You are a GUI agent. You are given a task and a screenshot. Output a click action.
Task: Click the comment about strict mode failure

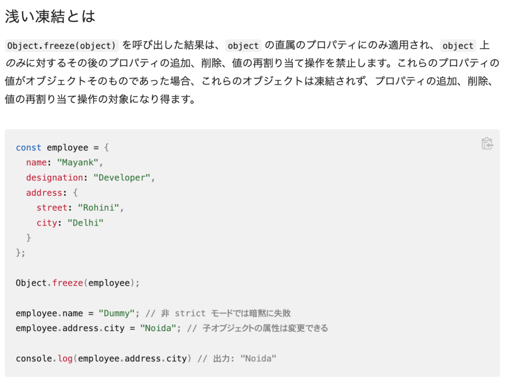click(219, 313)
